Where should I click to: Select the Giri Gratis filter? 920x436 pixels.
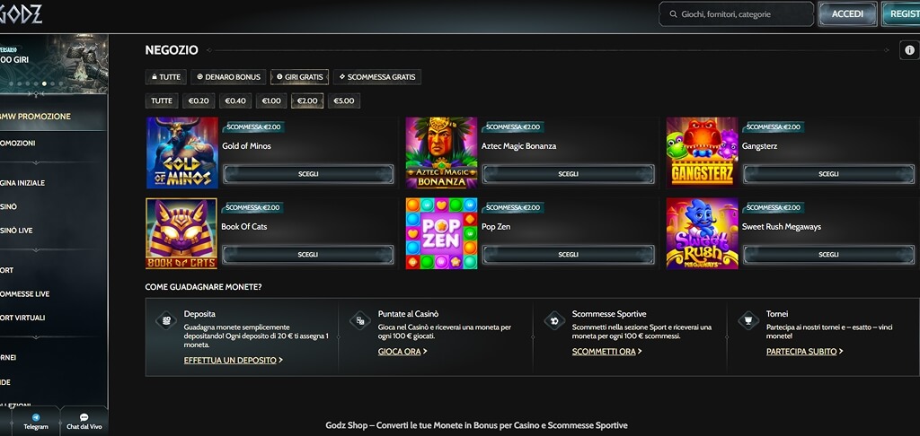tap(299, 77)
